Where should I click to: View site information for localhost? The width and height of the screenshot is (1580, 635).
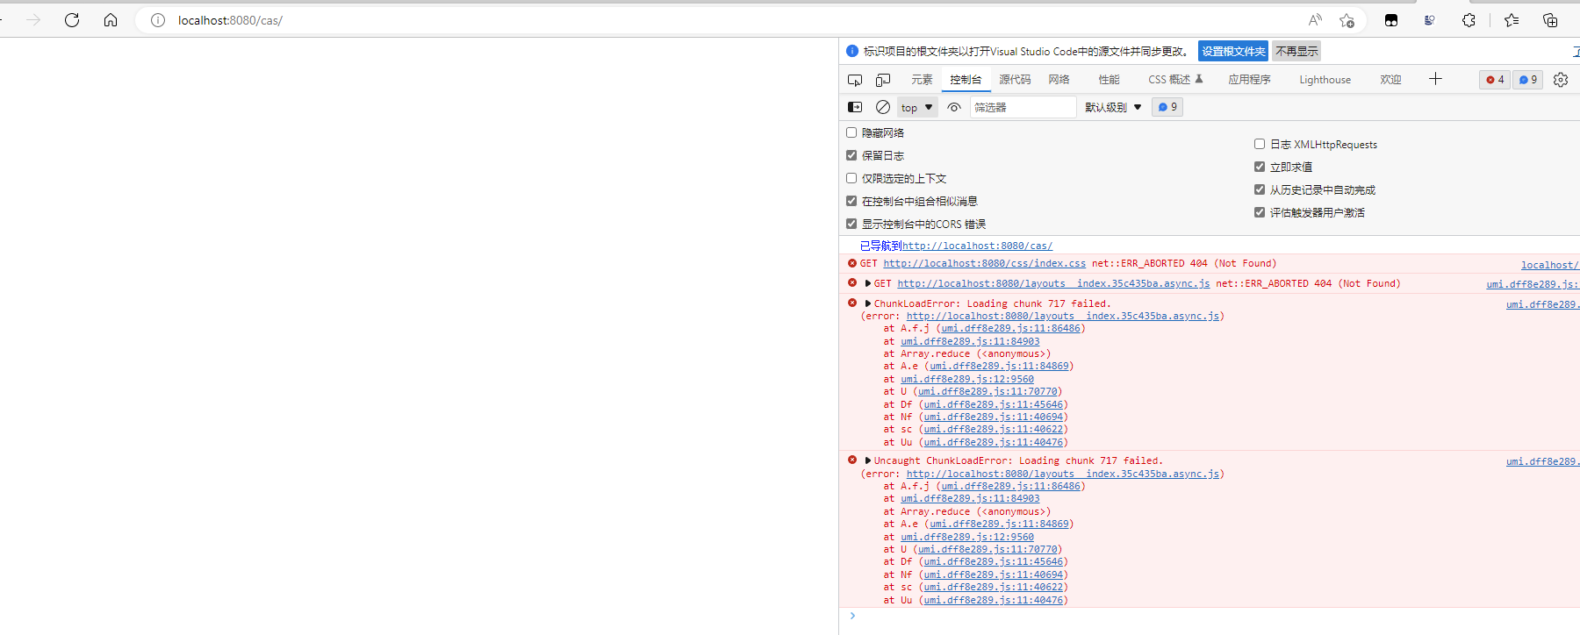(158, 20)
